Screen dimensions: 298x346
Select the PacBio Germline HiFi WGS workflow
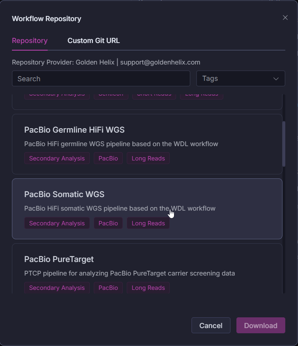click(74, 130)
